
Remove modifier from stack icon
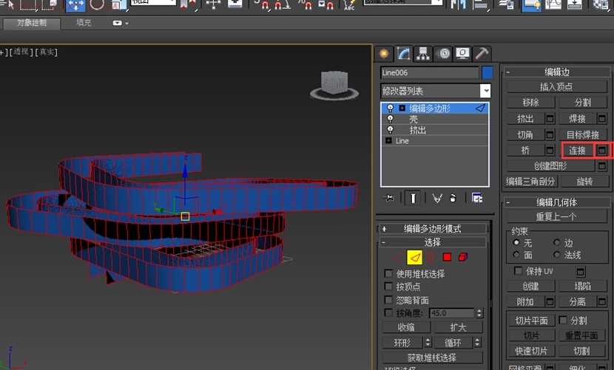click(x=453, y=199)
